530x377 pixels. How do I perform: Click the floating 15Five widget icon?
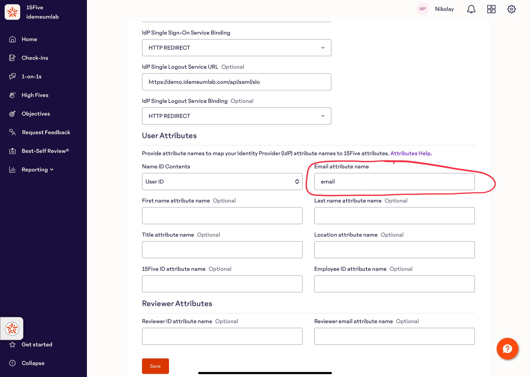click(12, 329)
